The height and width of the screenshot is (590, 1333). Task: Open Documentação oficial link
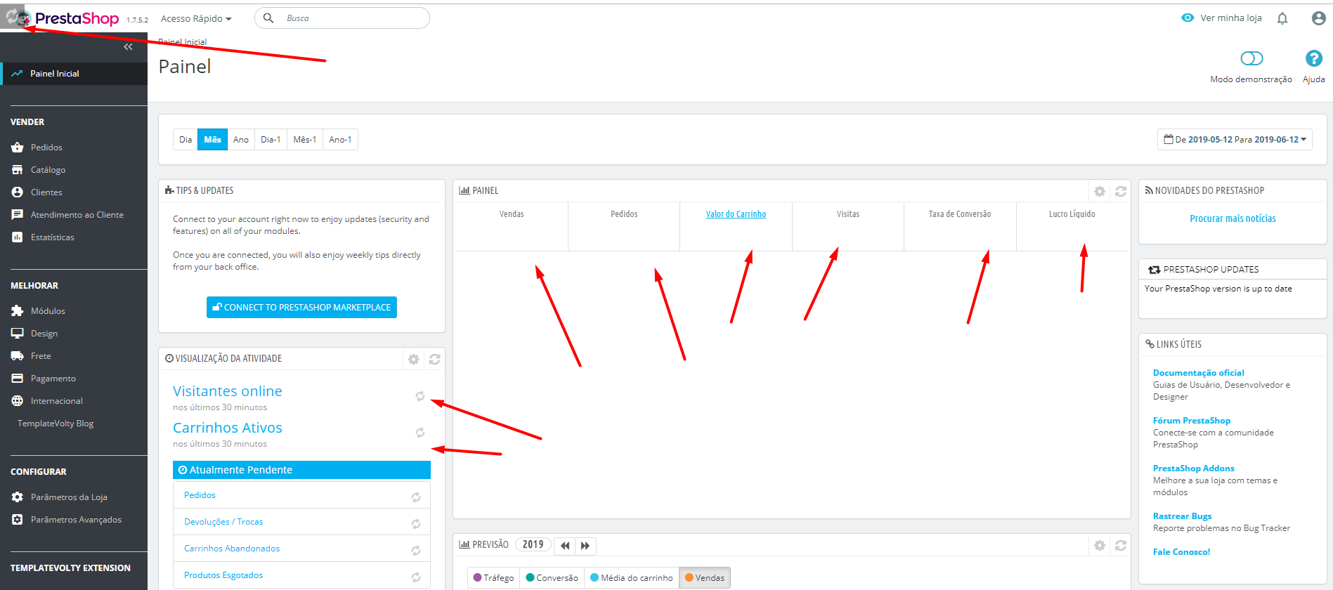click(1198, 373)
